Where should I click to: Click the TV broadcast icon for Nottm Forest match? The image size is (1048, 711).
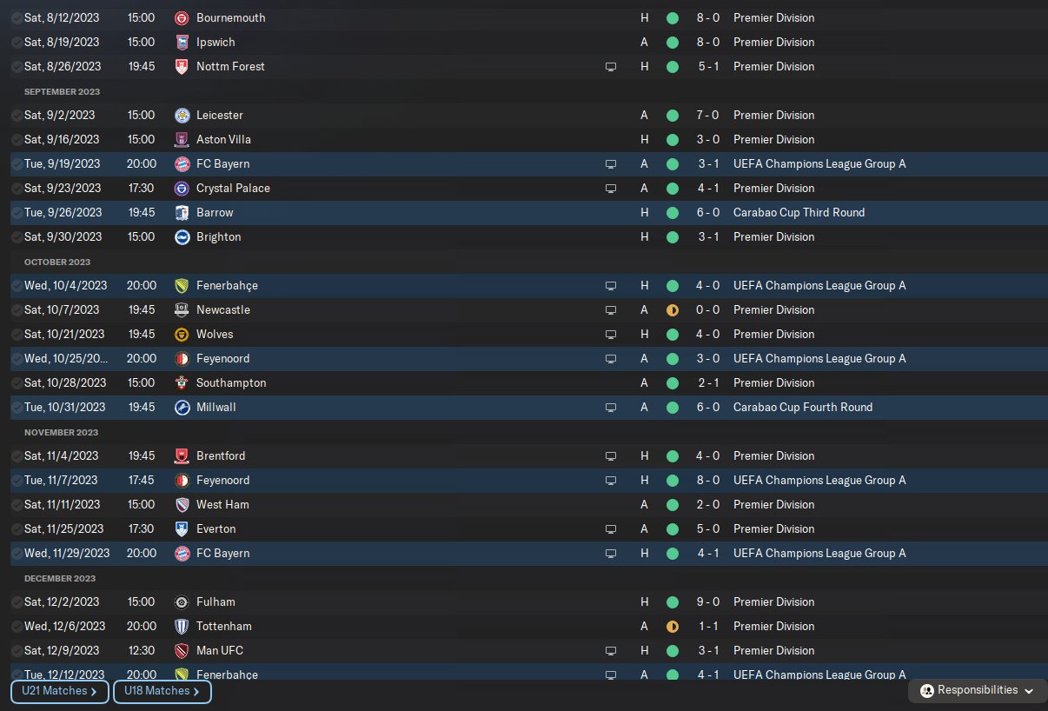(611, 66)
